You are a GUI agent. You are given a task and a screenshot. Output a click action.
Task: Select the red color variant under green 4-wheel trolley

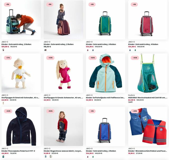88,50
